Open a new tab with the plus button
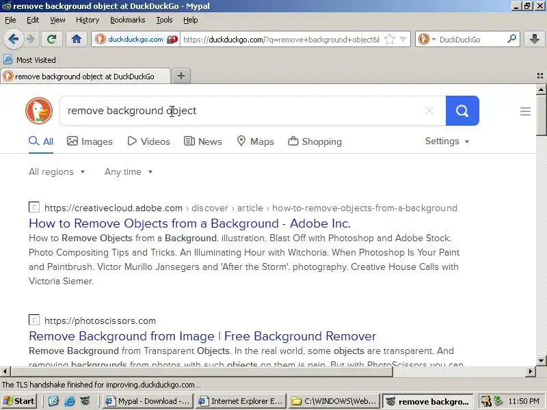Viewport: 547px width, 410px height. click(x=181, y=76)
